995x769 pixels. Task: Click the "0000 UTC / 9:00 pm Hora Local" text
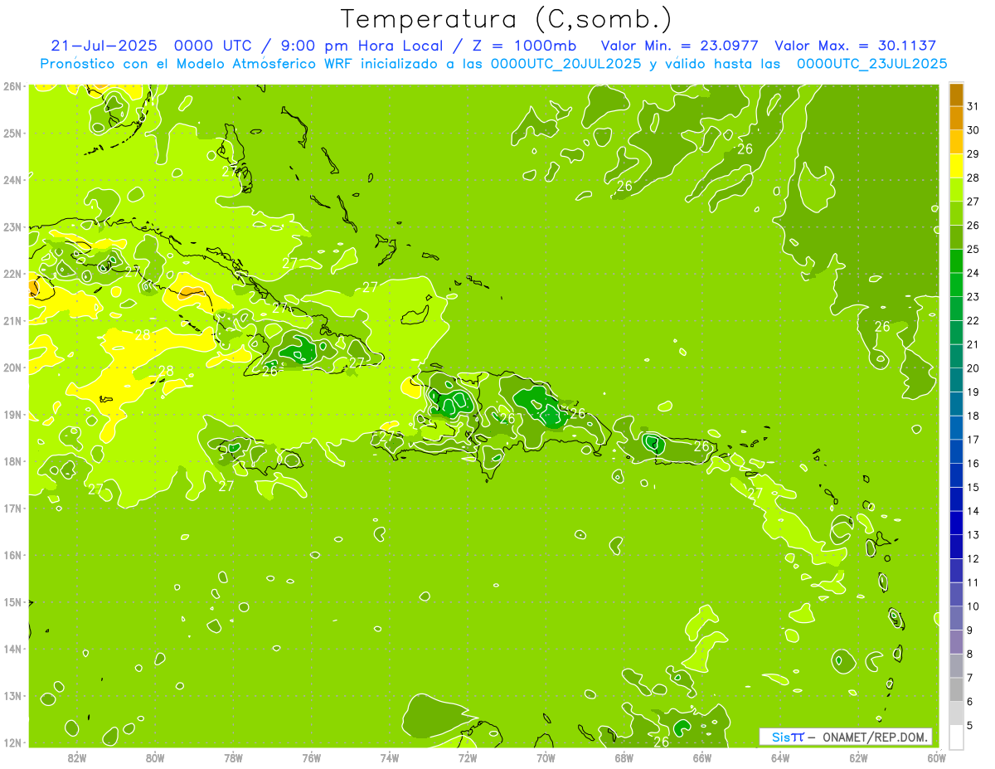313,46
